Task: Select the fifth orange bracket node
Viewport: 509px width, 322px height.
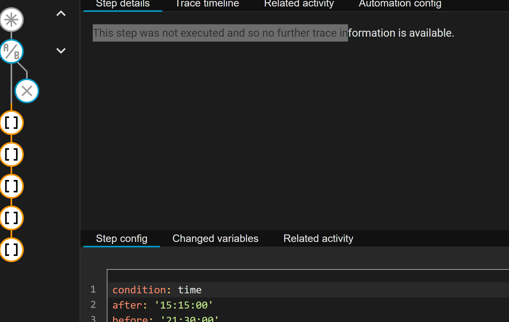Action: pos(12,250)
